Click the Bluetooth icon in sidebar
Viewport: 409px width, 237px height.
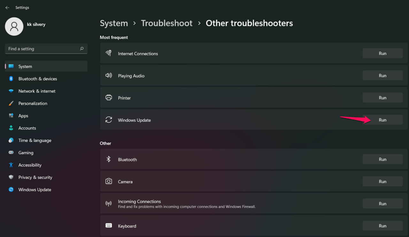coord(11,79)
